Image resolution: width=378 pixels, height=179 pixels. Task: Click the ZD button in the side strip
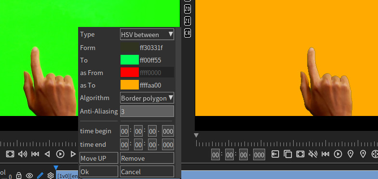(187, 10)
